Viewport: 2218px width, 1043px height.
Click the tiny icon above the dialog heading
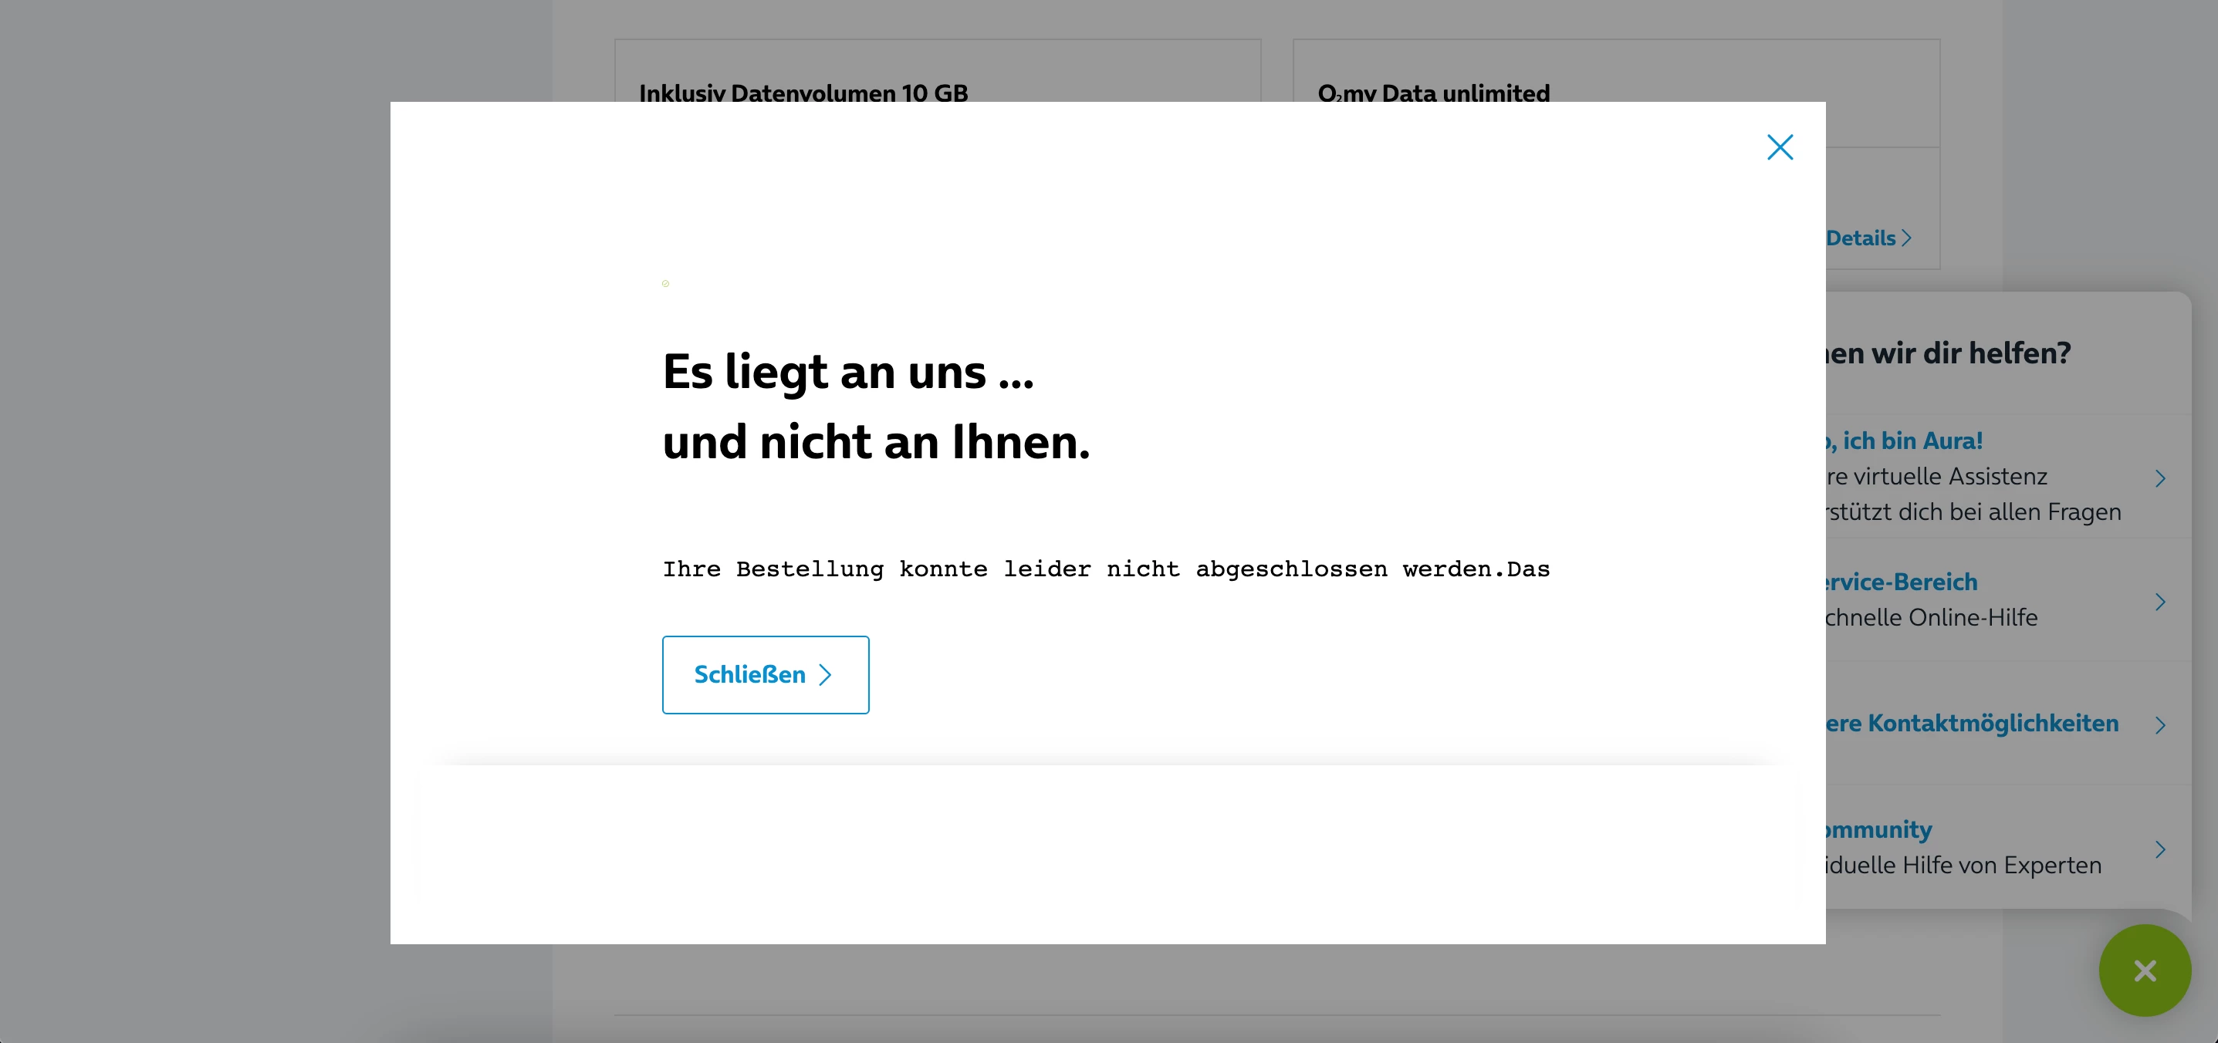[x=665, y=283]
